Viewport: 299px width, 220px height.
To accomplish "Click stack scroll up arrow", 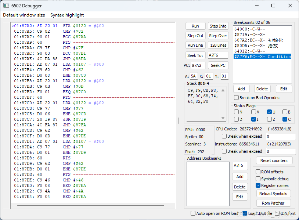I will [x=223, y=90].
